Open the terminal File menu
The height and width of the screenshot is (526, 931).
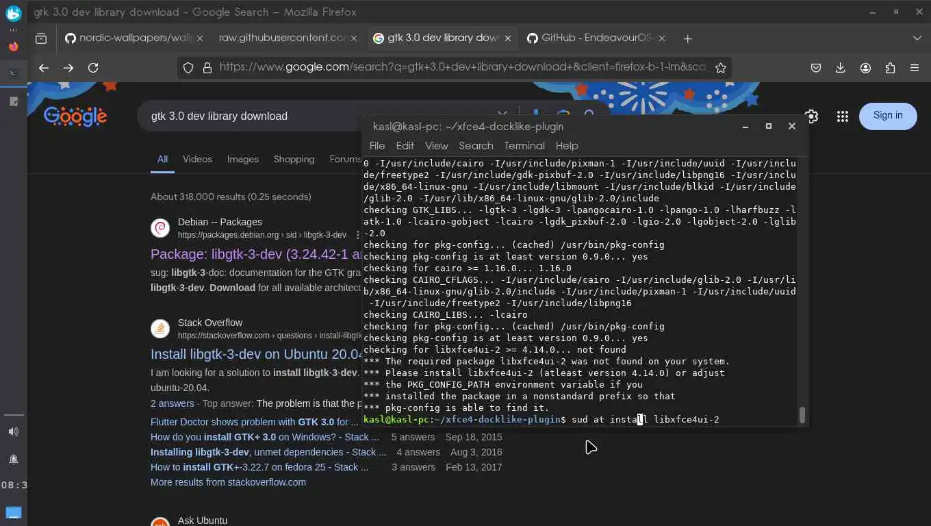(377, 146)
